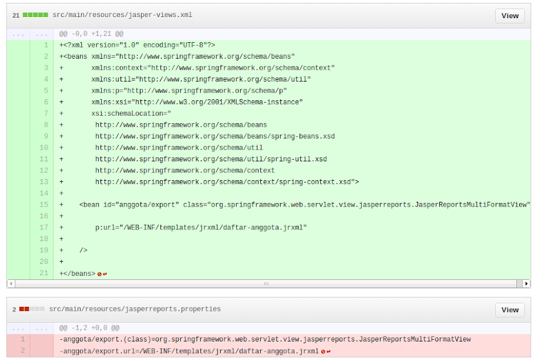Click line number 19 closing /> line
The width and height of the screenshot is (538, 362).
pos(44,251)
